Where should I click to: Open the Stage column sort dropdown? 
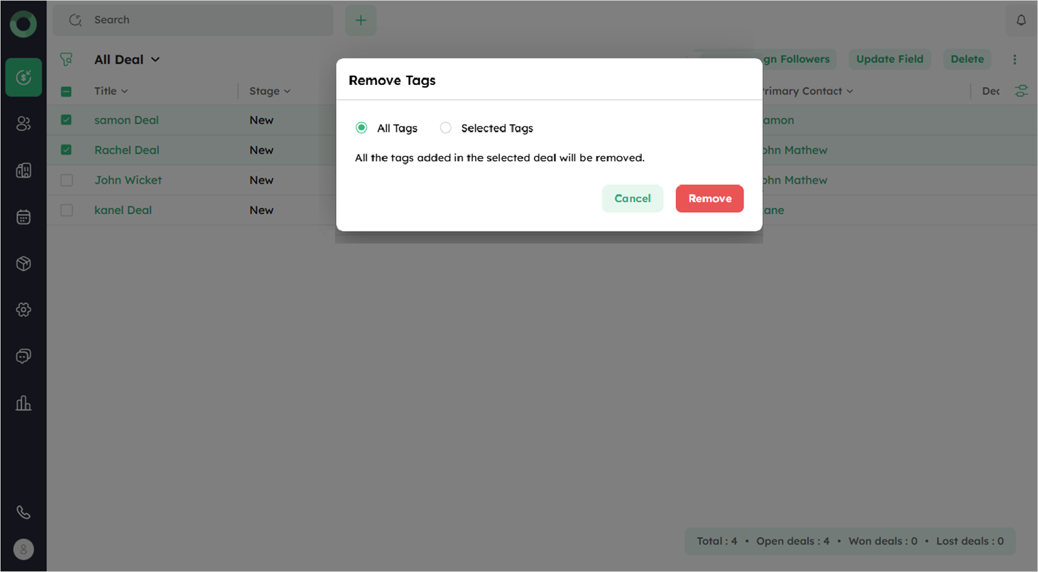[287, 91]
